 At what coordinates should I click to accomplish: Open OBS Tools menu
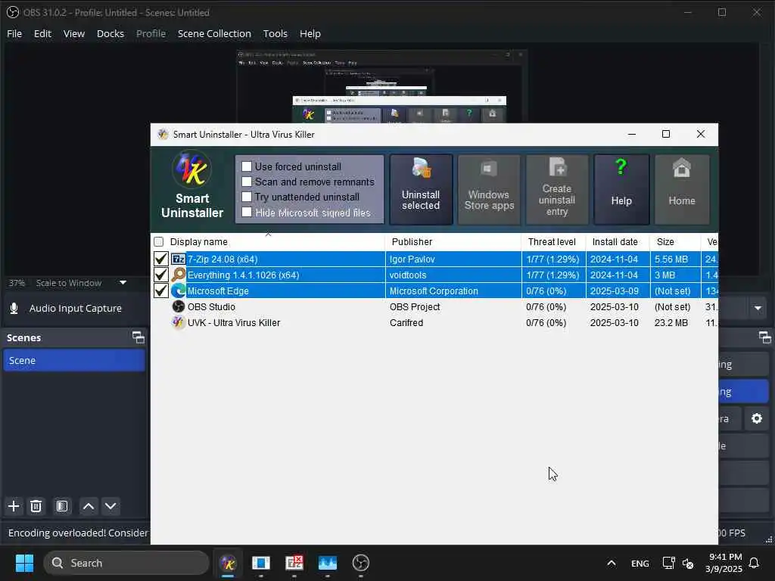tap(275, 33)
